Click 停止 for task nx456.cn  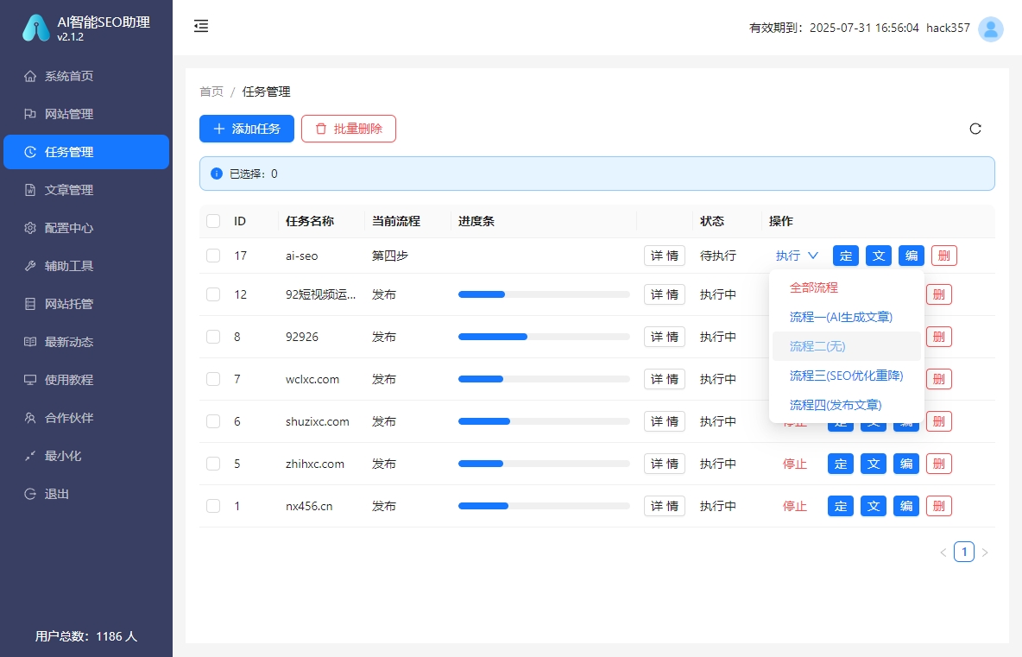click(794, 506)
